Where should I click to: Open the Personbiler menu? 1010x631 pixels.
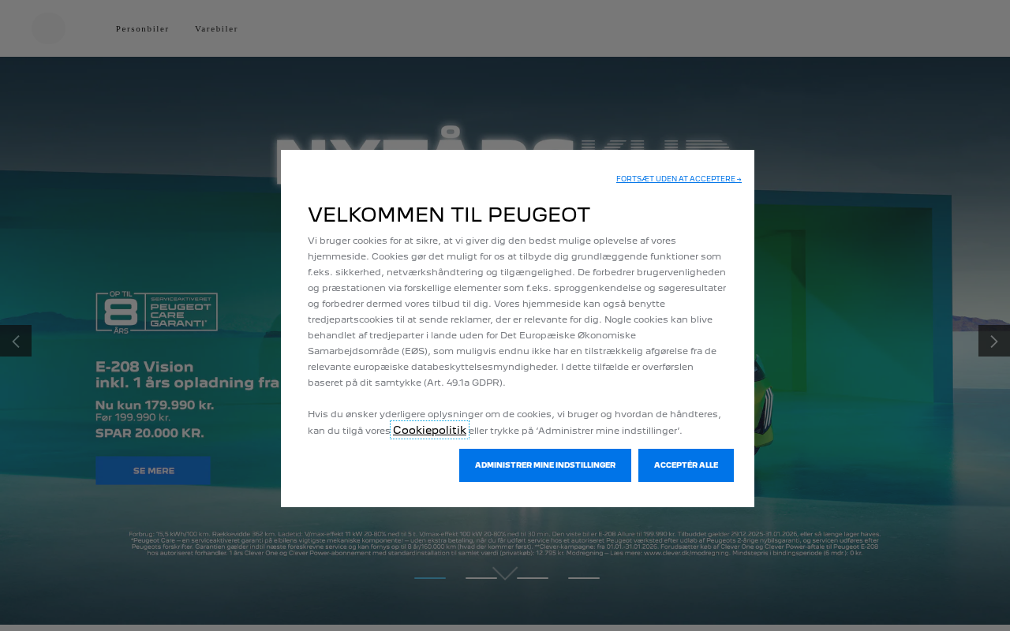pos(143,28)
